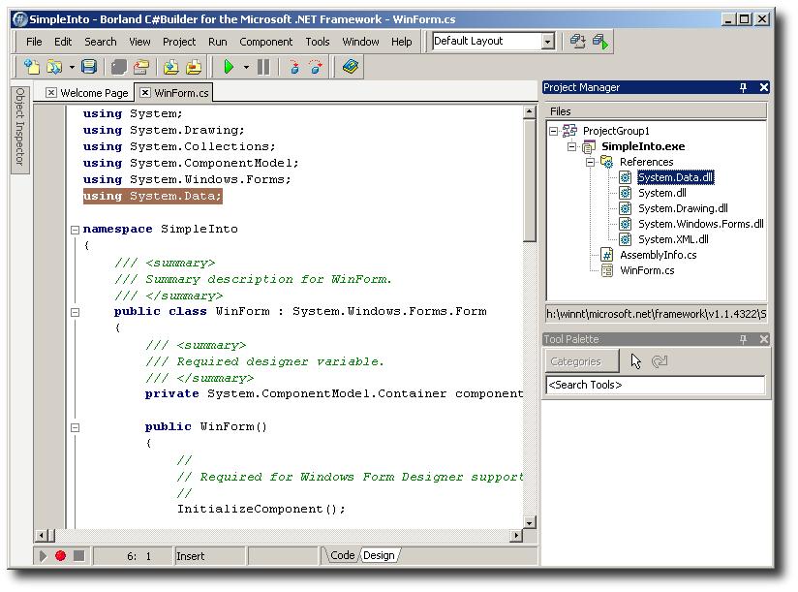Pin the Tool Palette panel
This screenshot has width=798, height=592.
coord(744,339)
